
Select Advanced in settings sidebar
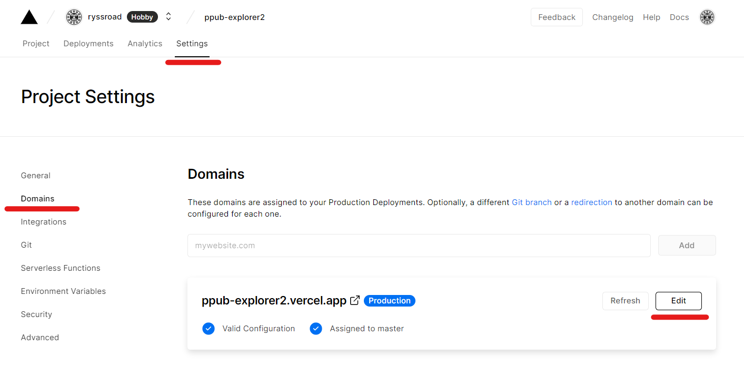(x=40, y=338)
